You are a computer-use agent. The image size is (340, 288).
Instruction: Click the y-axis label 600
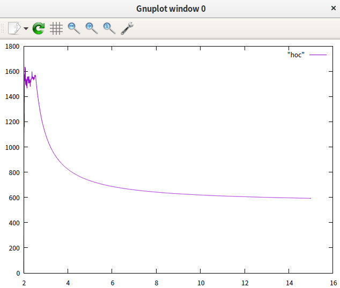pos(14,198)
